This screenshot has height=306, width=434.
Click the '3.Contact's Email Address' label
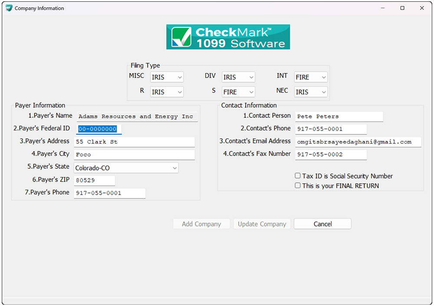pyautogui.click(x=255, y=141)
